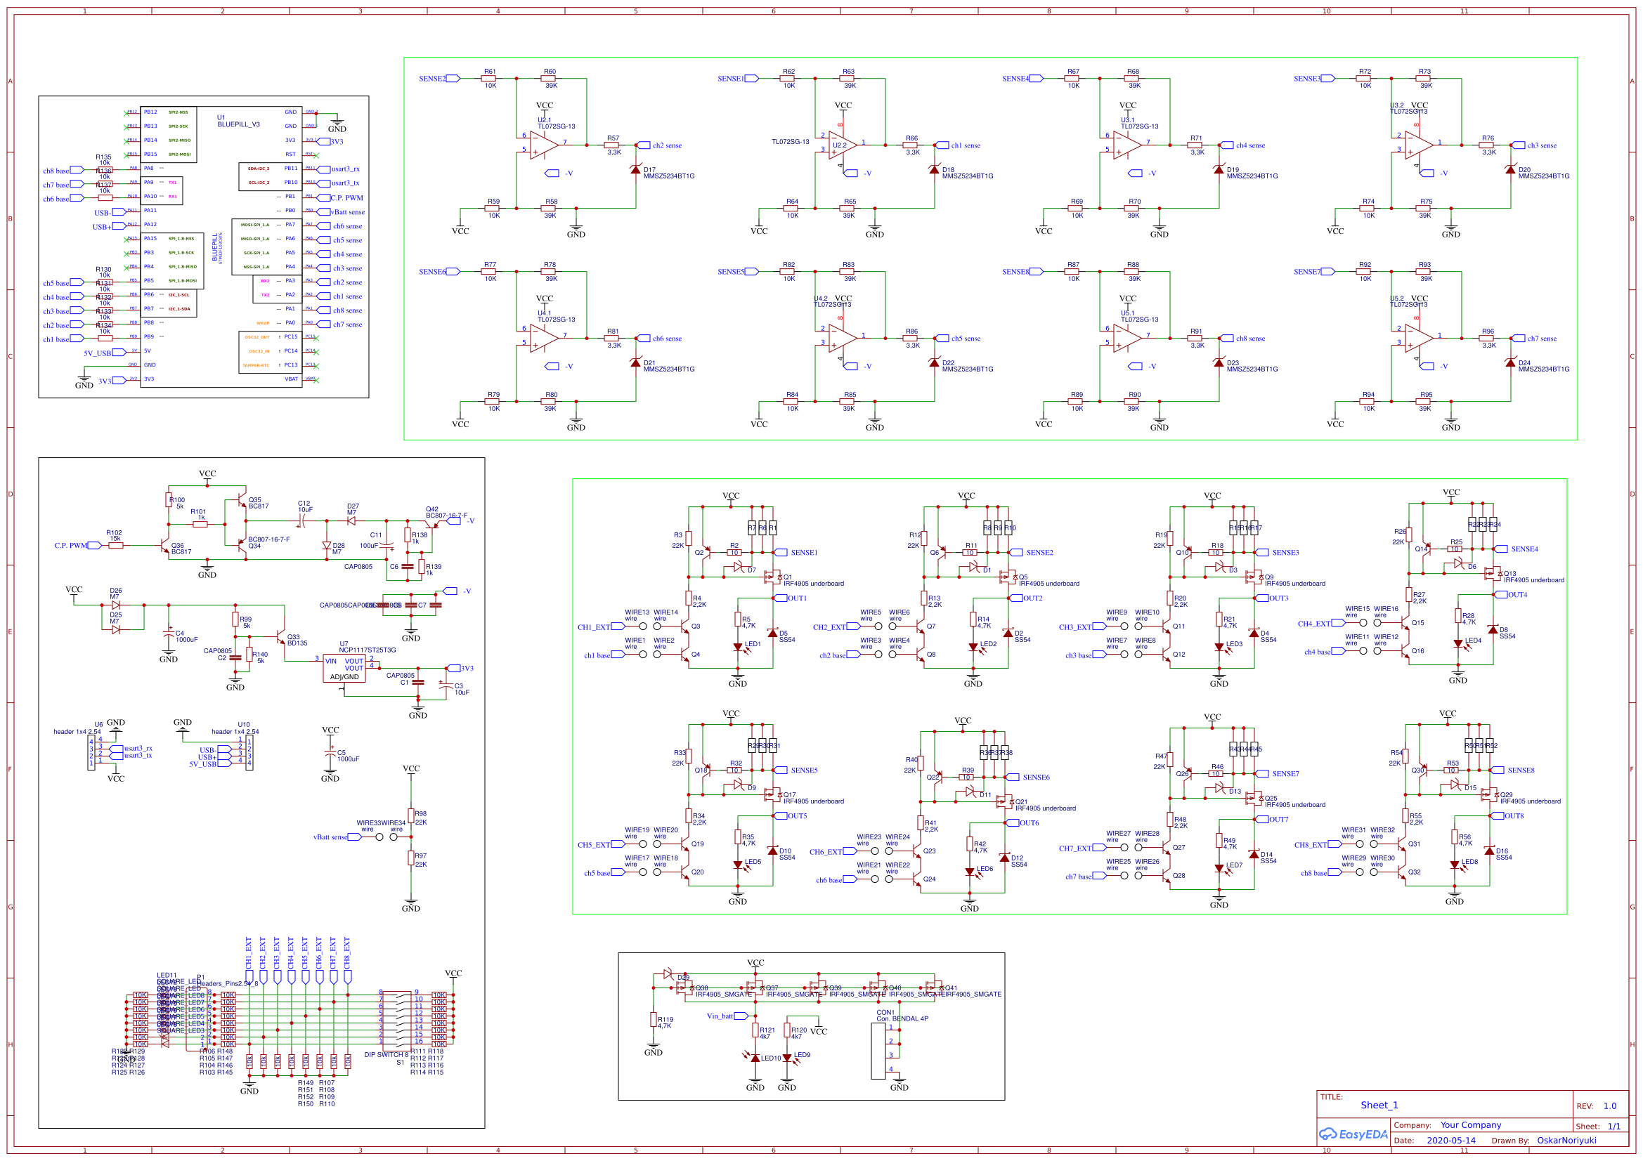The image size is (1643, 1161).
Task: Click the Sheet_1 title text
Action: point(1379,1106)
